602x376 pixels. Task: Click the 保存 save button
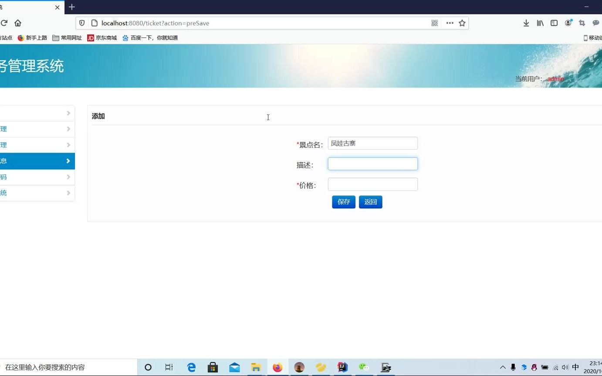343,201
